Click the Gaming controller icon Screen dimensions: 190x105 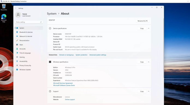coord(17,57)
